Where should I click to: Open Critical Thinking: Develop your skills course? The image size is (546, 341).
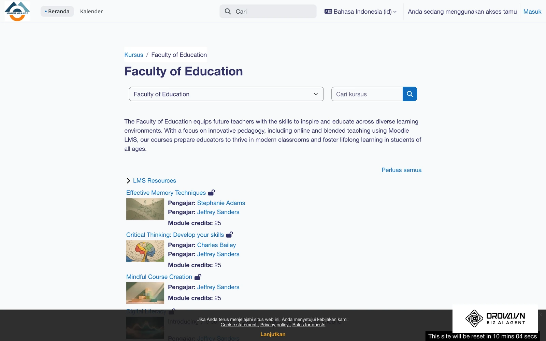(x=175, y=235)
